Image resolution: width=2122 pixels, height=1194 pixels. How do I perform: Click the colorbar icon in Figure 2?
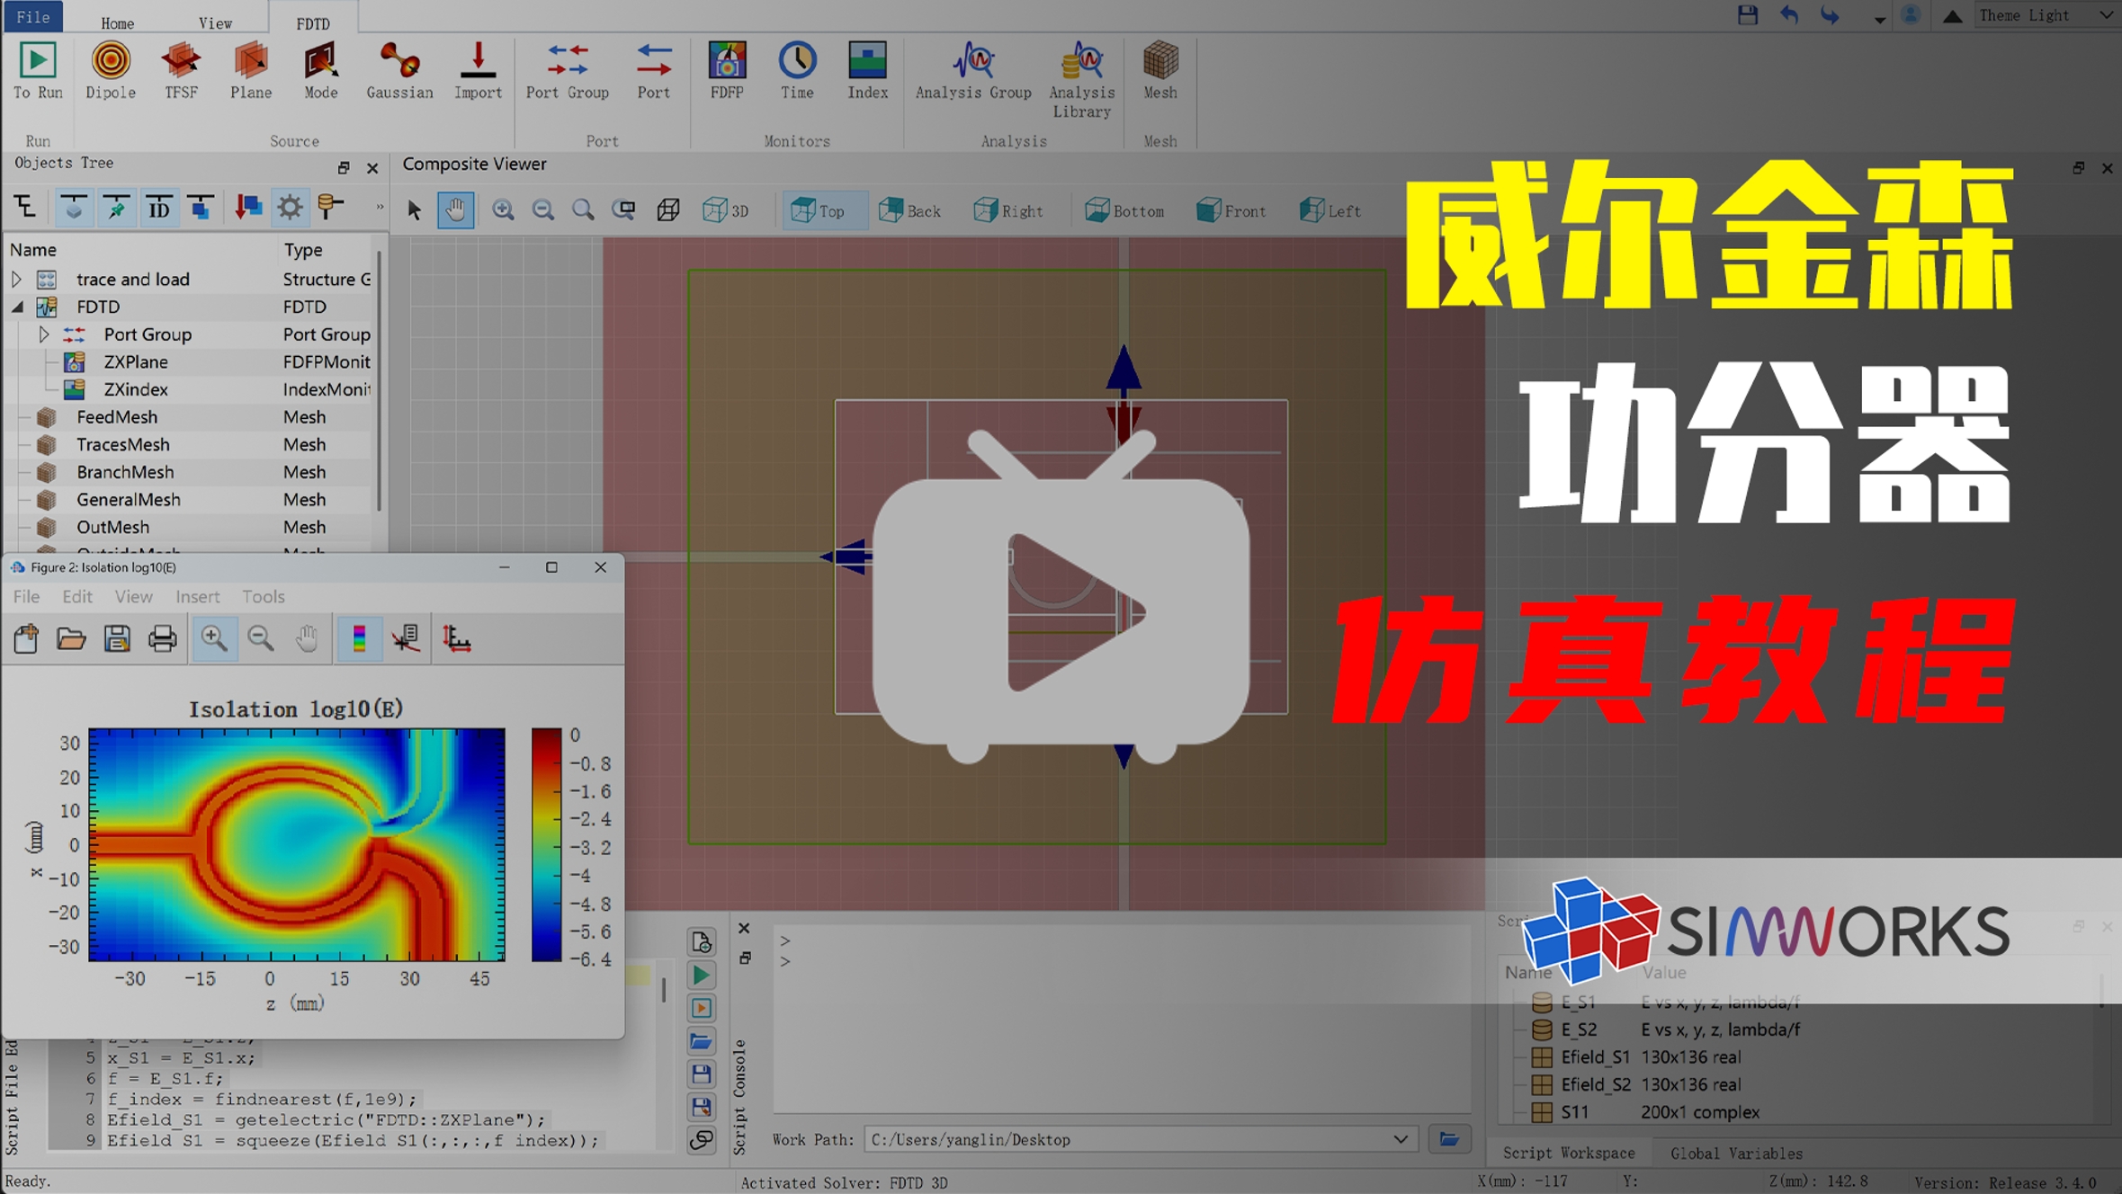[359, 638]
